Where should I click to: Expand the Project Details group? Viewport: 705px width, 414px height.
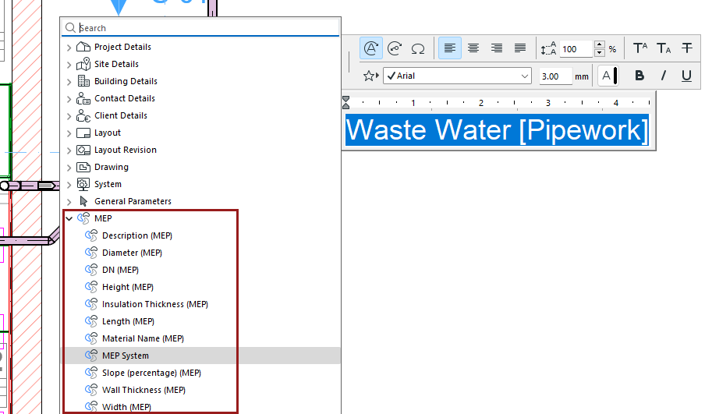pyautogui.click(x=69, y=48)
